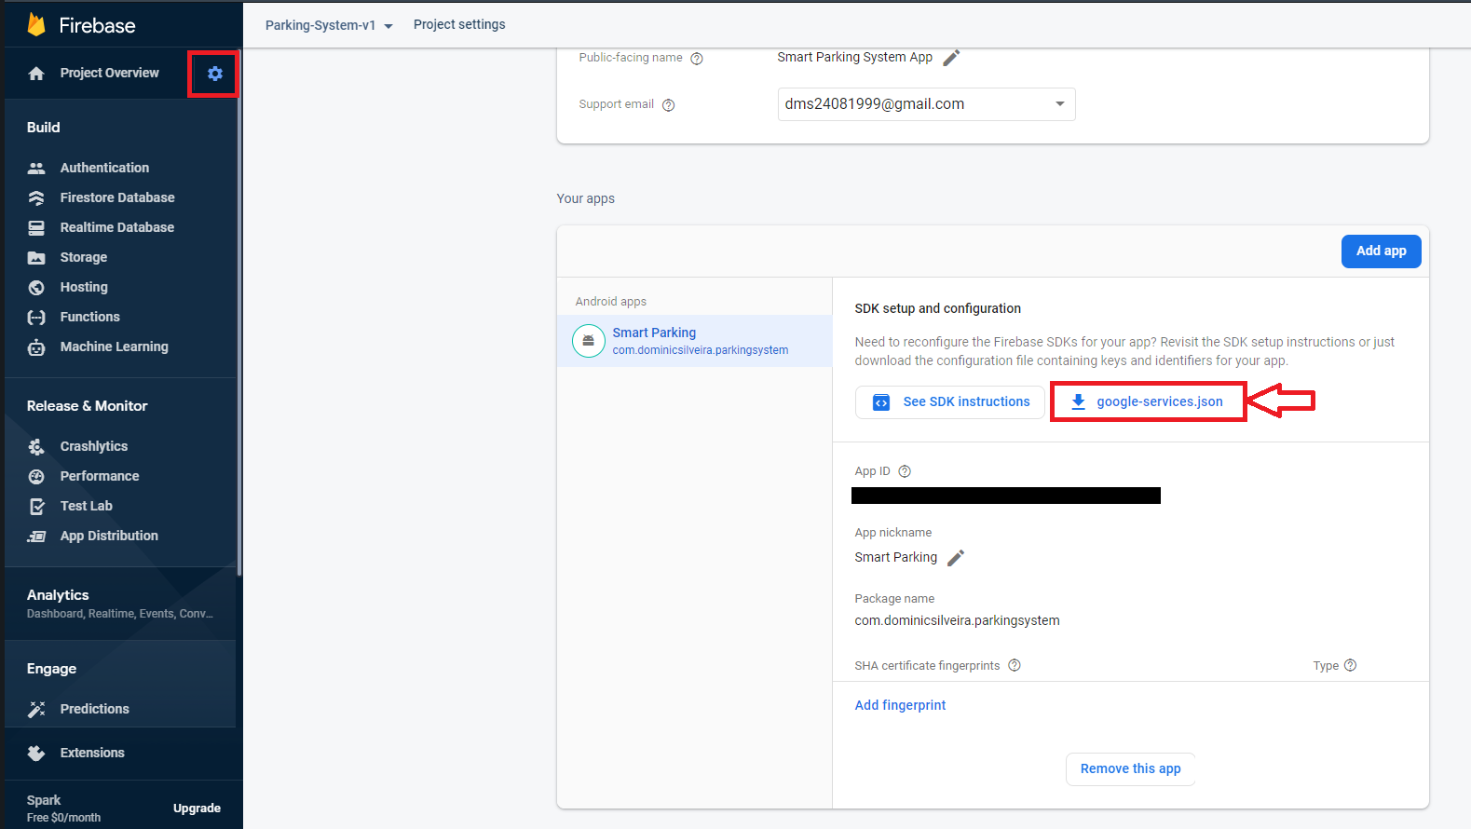Click Android icon of Smart Parking app
Screen dimensions: 1471x829
(589, 341)
